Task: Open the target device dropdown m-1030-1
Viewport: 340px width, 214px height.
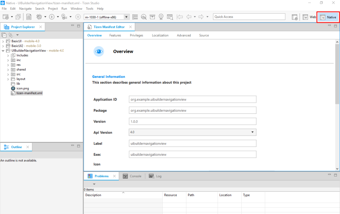Action: [126, 17]
